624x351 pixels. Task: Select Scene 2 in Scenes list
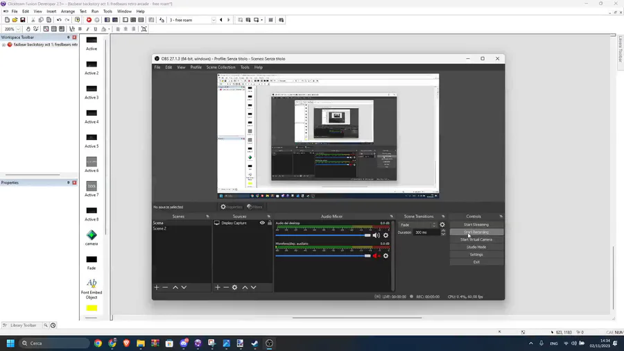point(182,228)
